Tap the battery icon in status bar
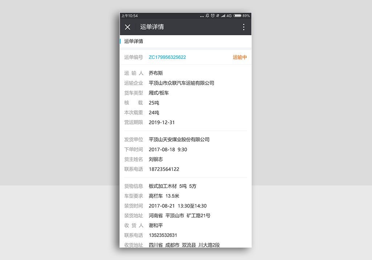The height and width of the screenshot is (260, 372). click(x=237, y=16)
